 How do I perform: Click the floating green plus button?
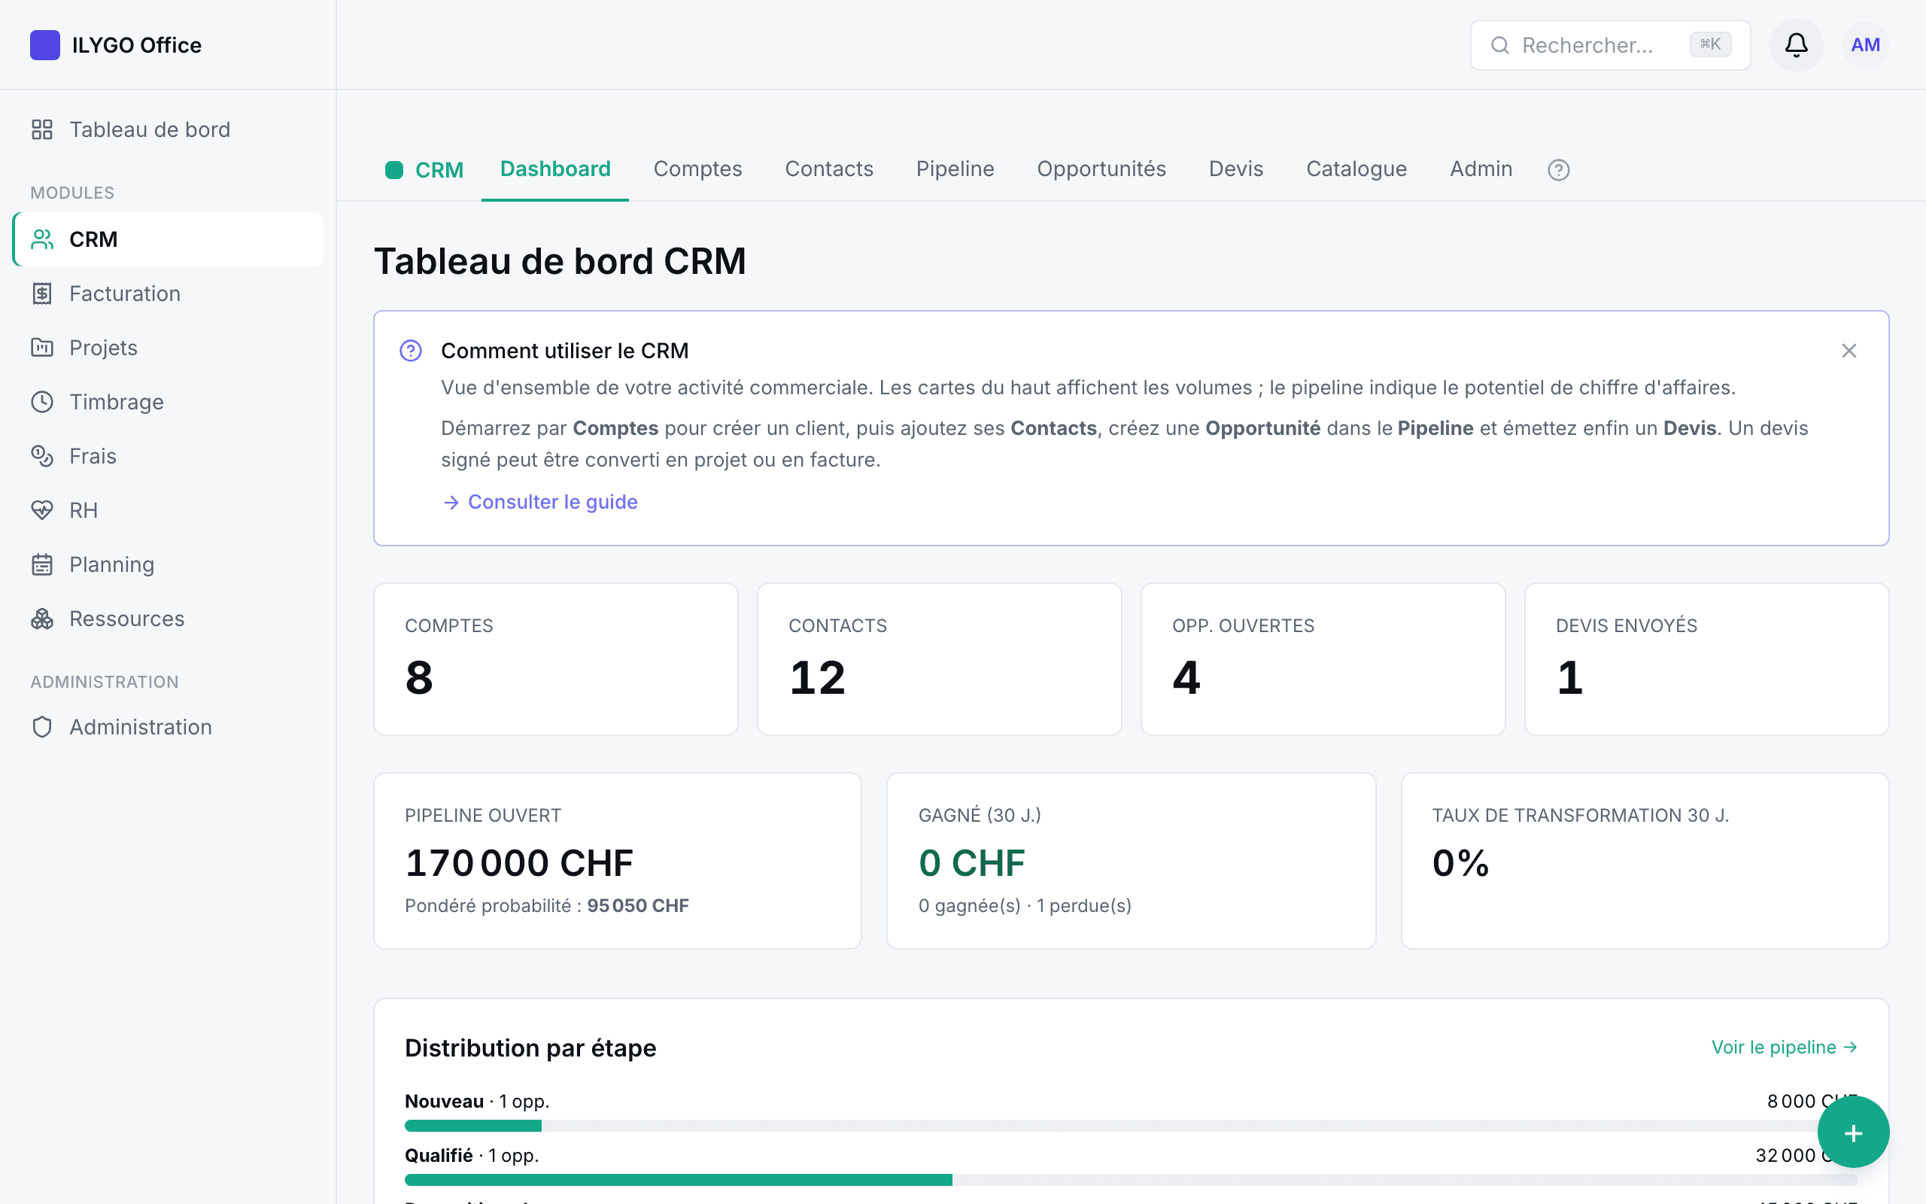point(1853,1132)
